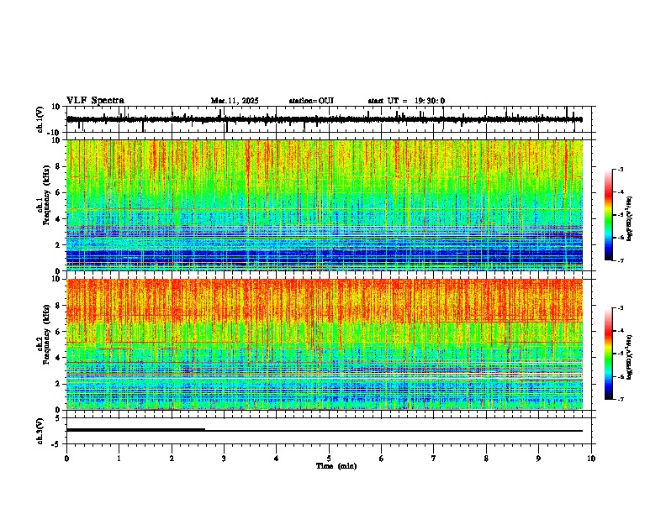This screenshot has width=666, height=514.
Task: Click the "5" tick on ch.3(V) axis
Action: (x=58, y=418)
